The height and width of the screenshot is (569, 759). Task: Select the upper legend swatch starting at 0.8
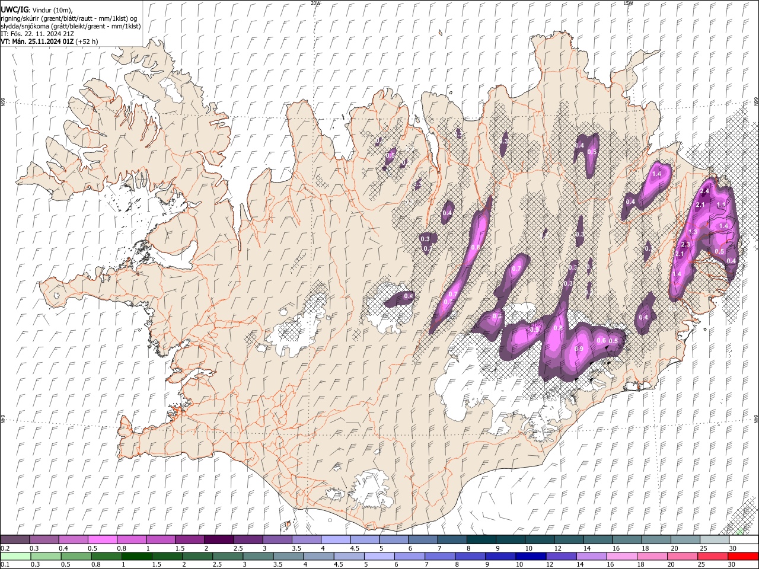click(131, 539)
